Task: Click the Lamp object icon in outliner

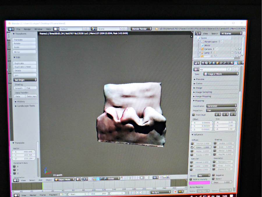Action: pos(202,53)
